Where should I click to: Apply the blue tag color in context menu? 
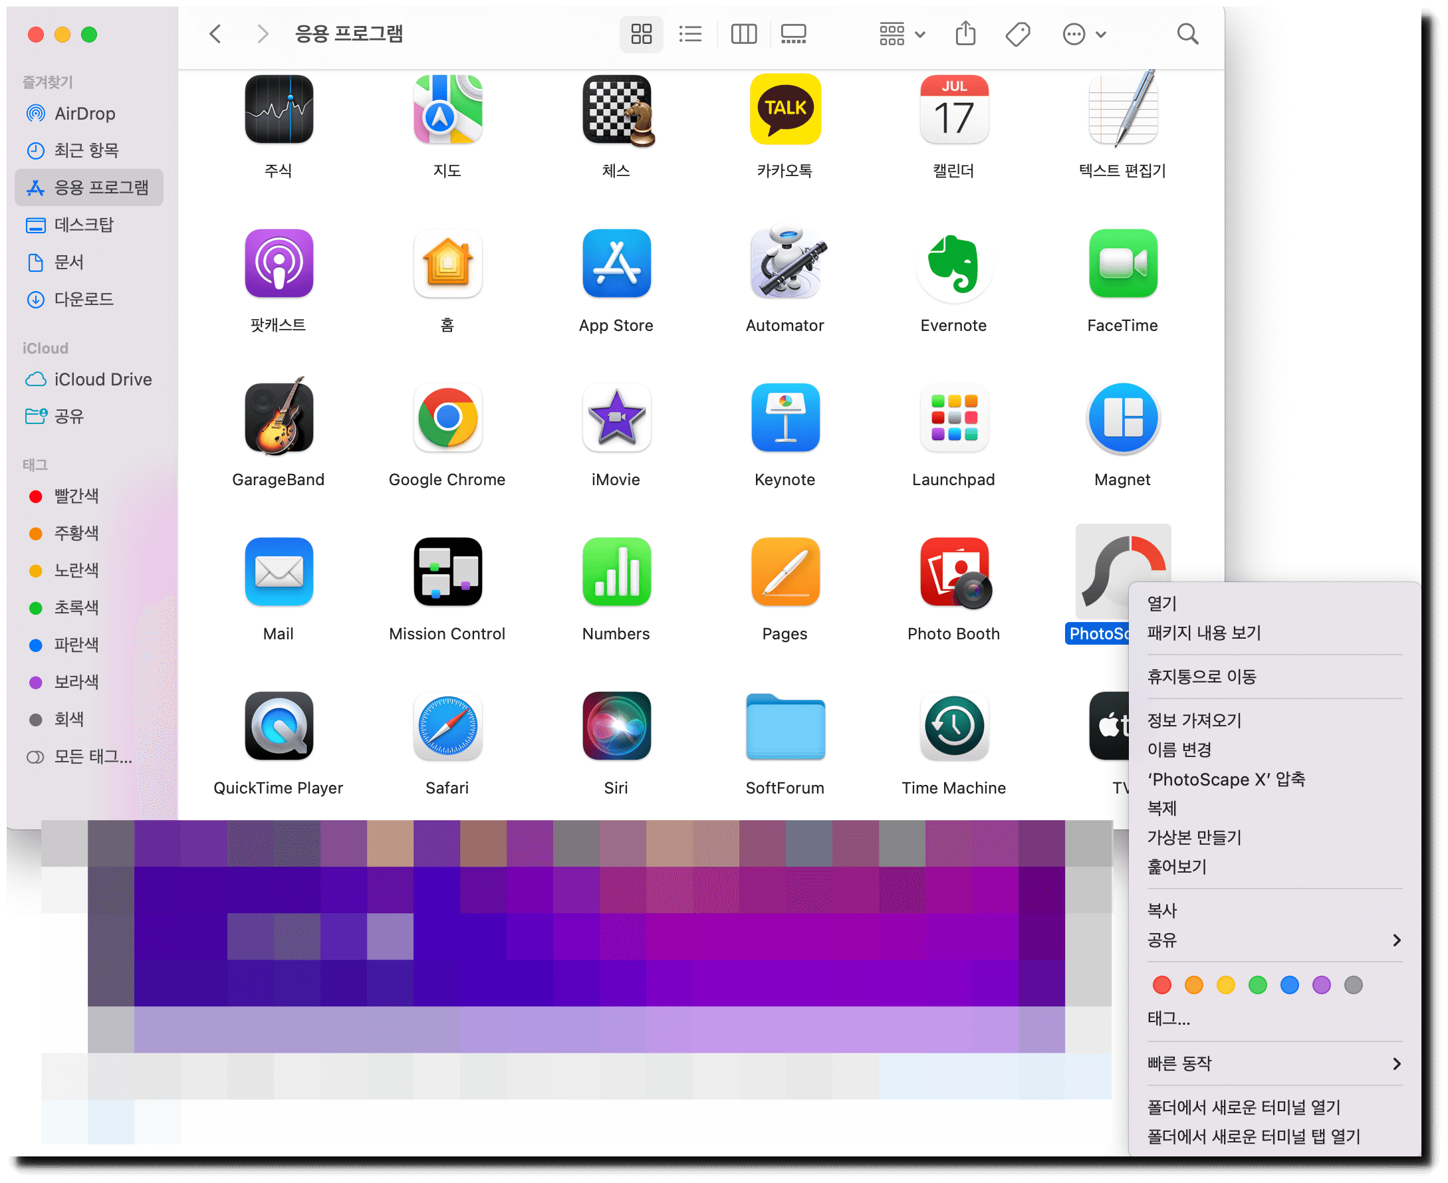pos(1289,985)
